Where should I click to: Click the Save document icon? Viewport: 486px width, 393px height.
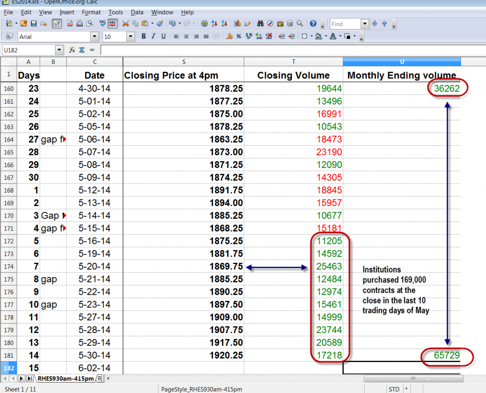click(x=33, y=24)
